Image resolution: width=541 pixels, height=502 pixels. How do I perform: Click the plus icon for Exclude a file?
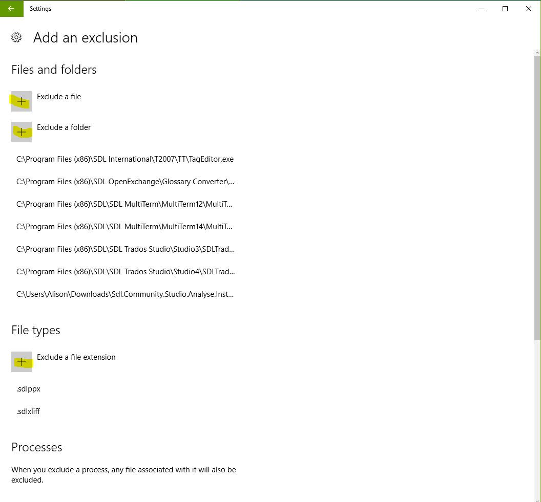click(x=22, y=101)
